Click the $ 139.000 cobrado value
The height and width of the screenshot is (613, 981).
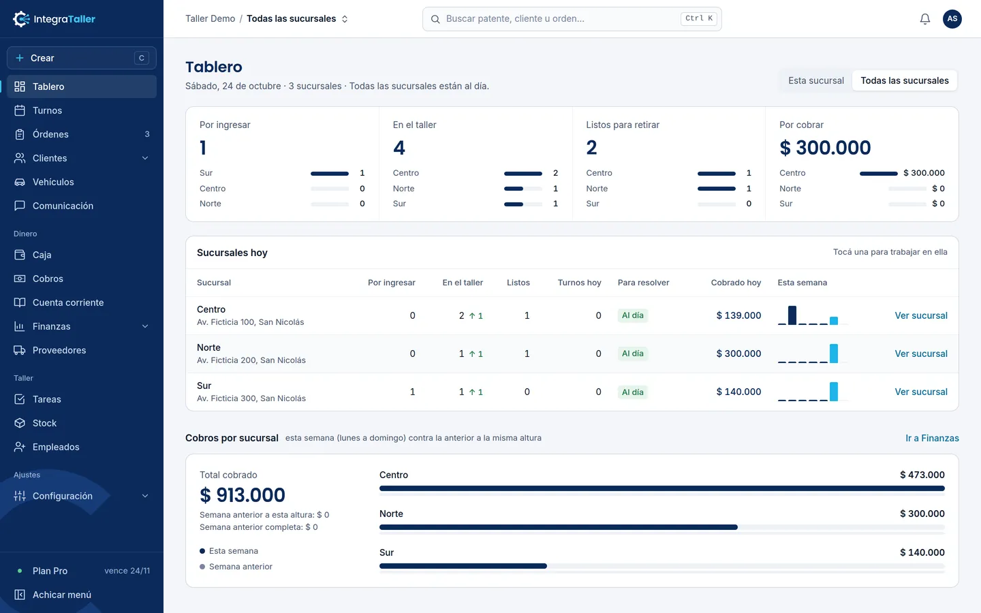coord(738,315)
